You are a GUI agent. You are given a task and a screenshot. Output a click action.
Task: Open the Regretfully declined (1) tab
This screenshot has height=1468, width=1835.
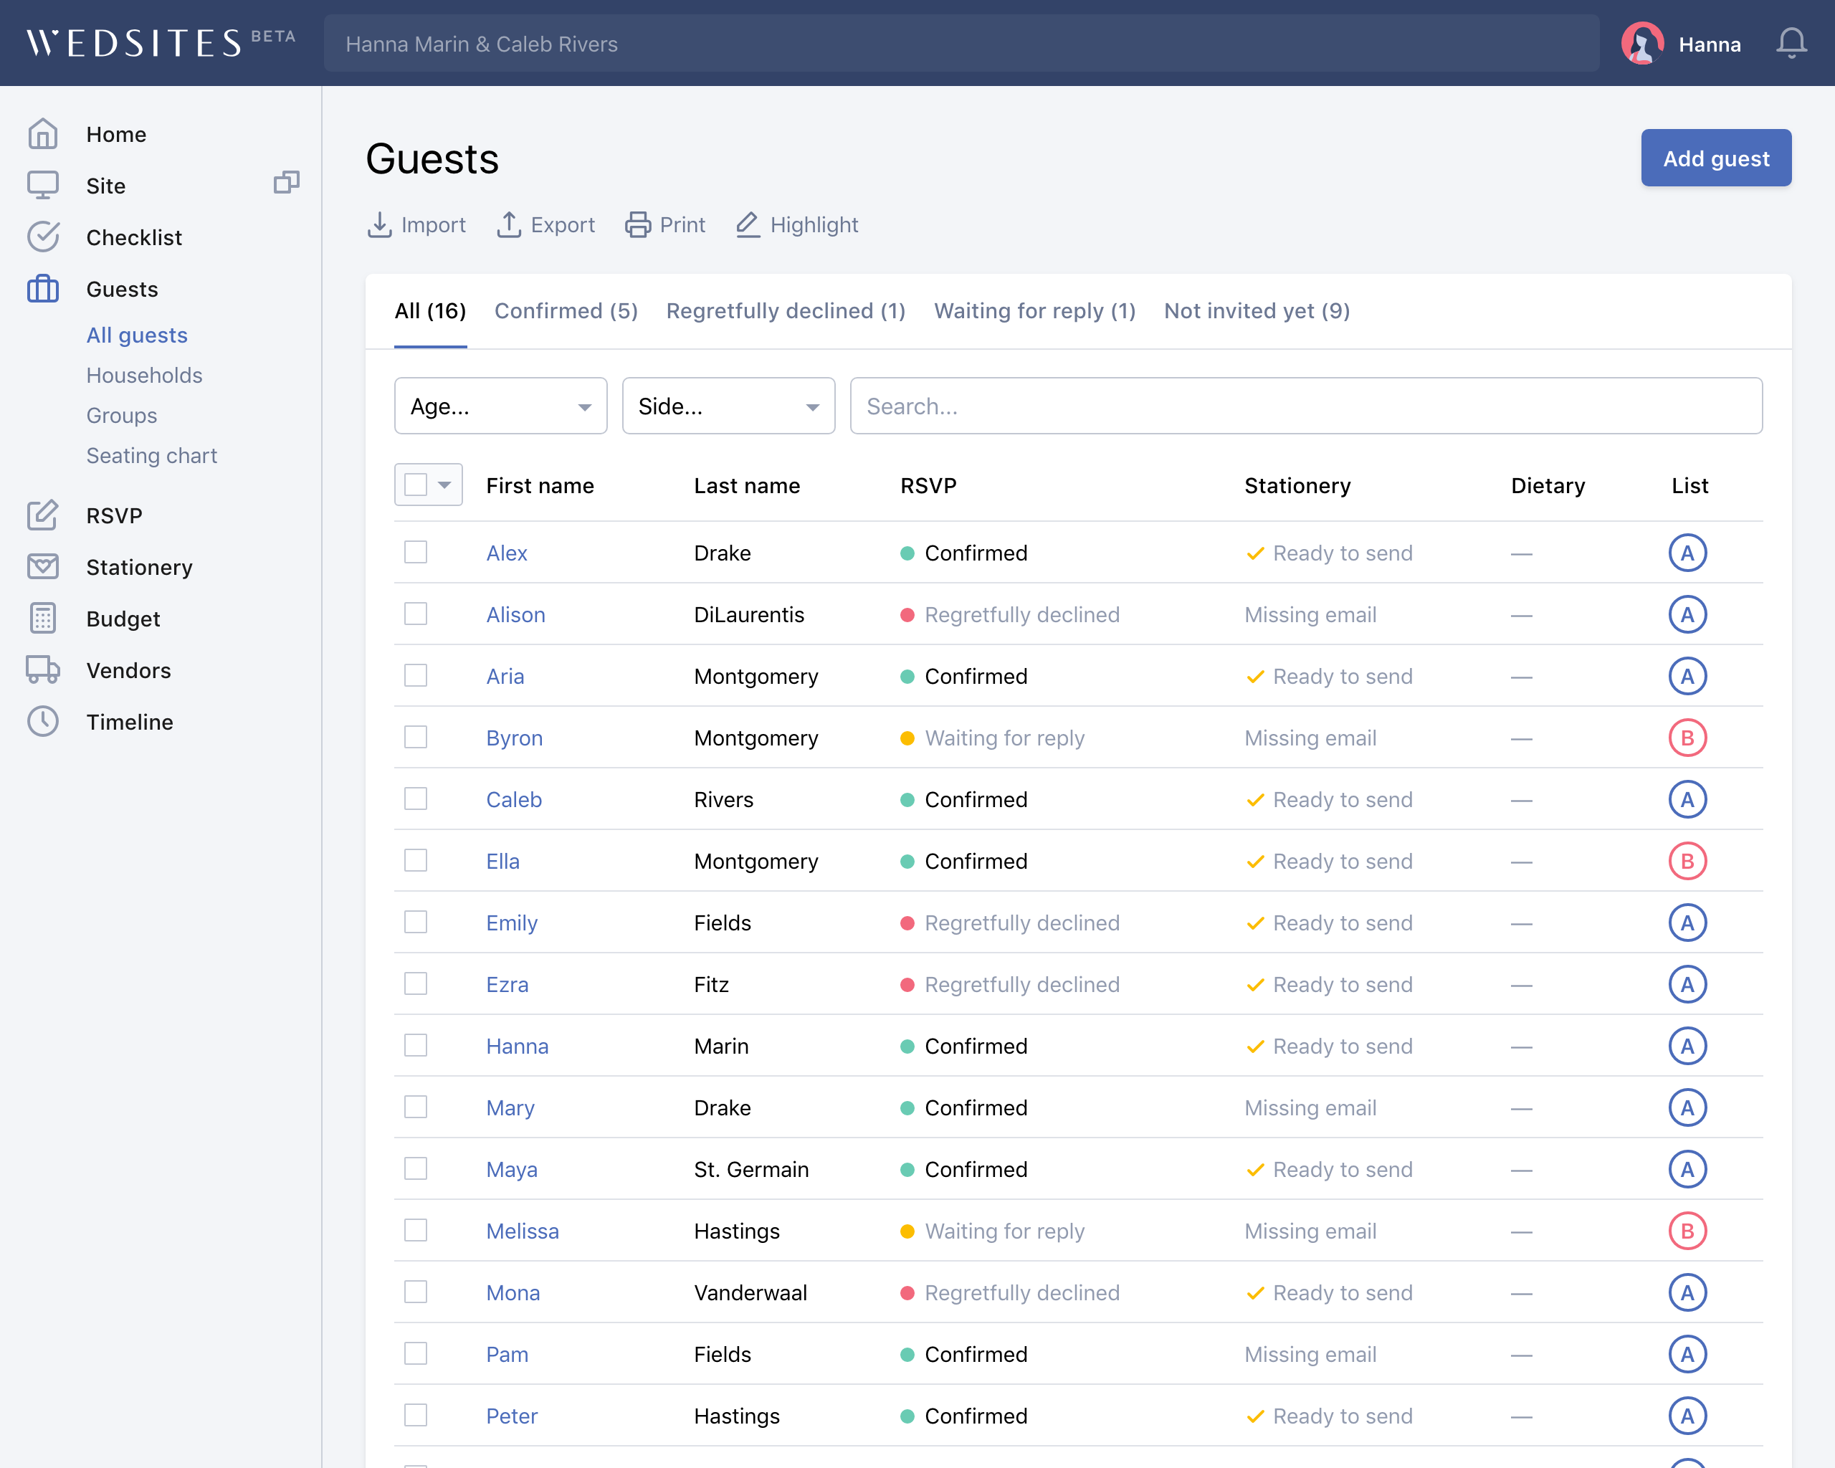786,310
